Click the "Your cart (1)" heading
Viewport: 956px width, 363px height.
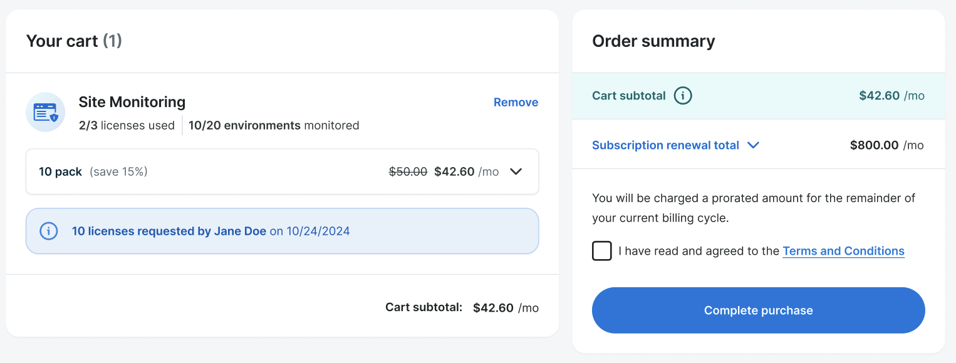[x=74, y=41]
